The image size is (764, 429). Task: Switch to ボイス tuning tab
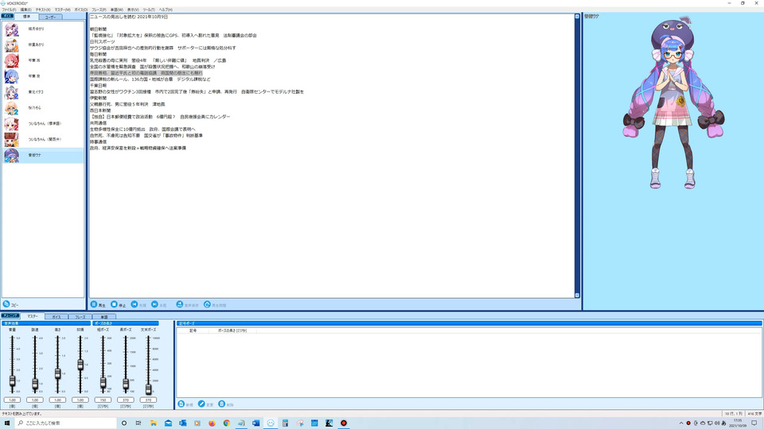pos(57,317)
